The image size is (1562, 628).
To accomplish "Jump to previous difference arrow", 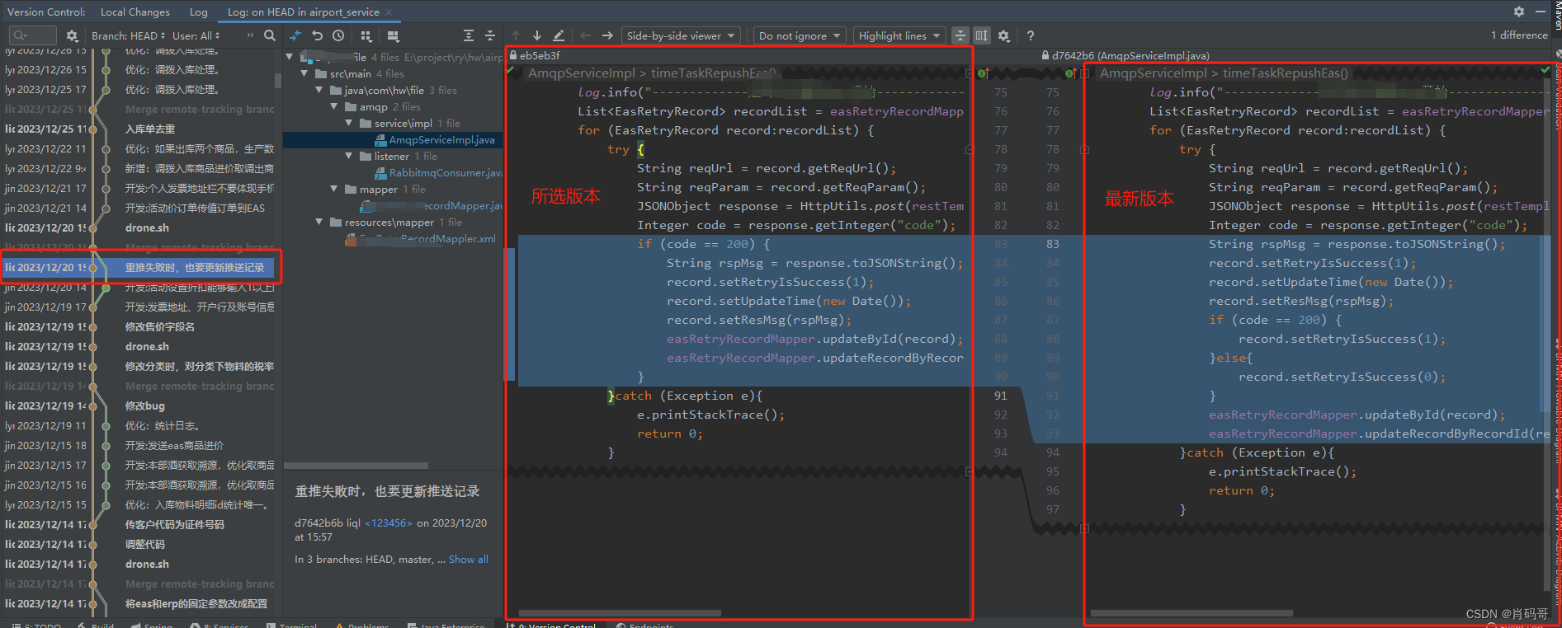I will click(x=516, y=35).
